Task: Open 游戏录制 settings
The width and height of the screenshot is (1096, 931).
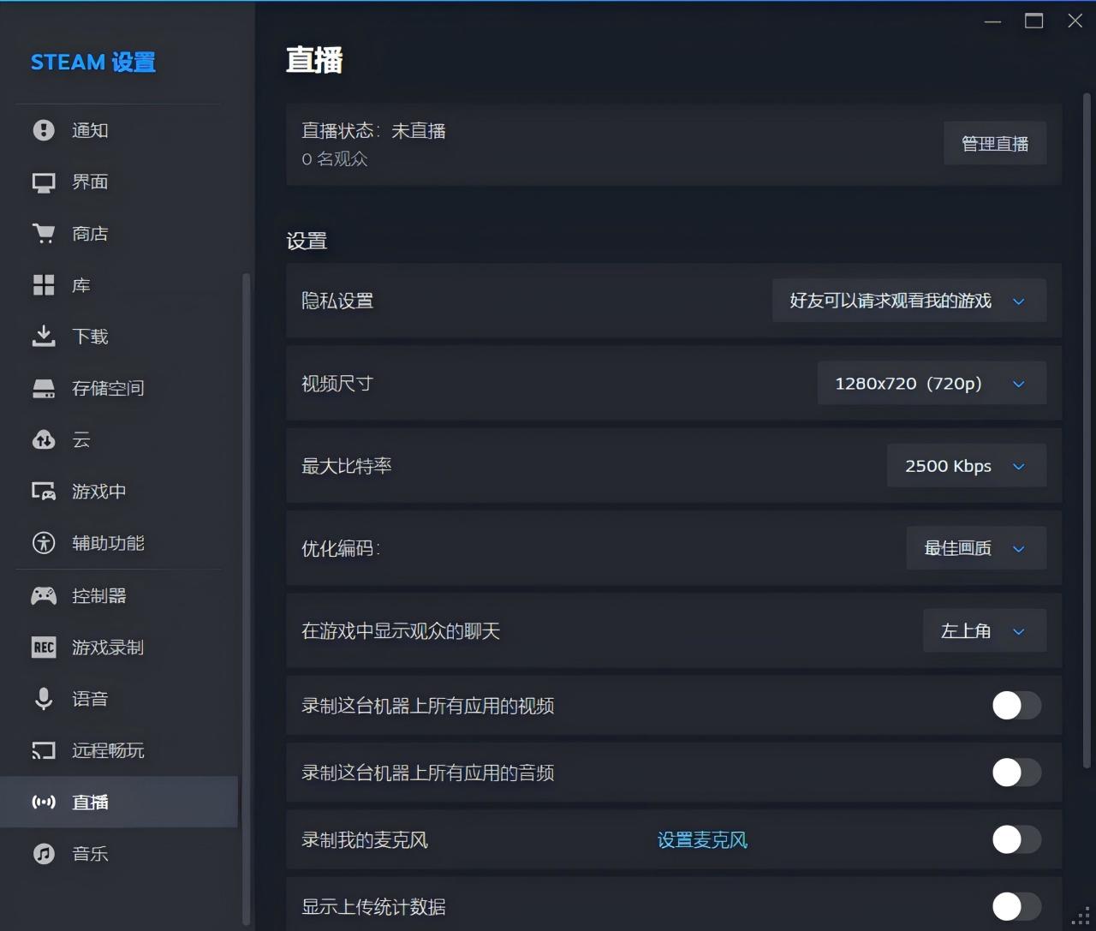Action: coord(119,648)
